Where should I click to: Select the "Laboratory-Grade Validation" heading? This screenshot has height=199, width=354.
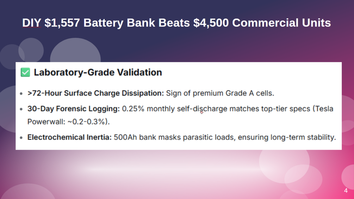point(98,73)
